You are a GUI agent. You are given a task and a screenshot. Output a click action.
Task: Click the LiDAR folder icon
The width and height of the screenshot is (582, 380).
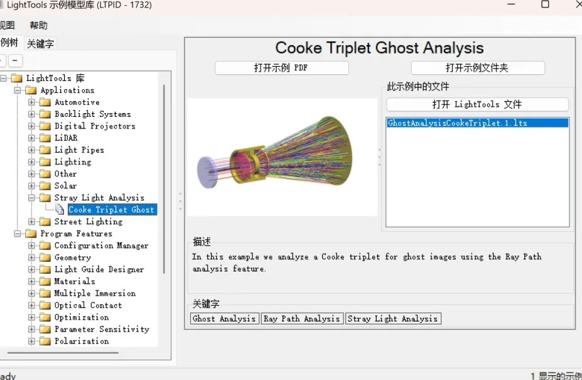pos(45,138)
